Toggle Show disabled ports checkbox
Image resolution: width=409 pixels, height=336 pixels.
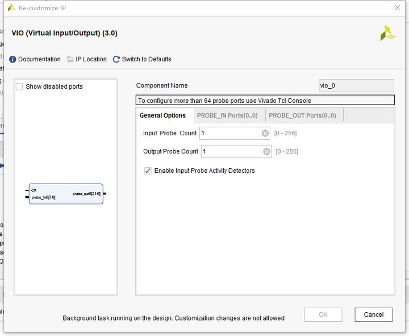20,86
